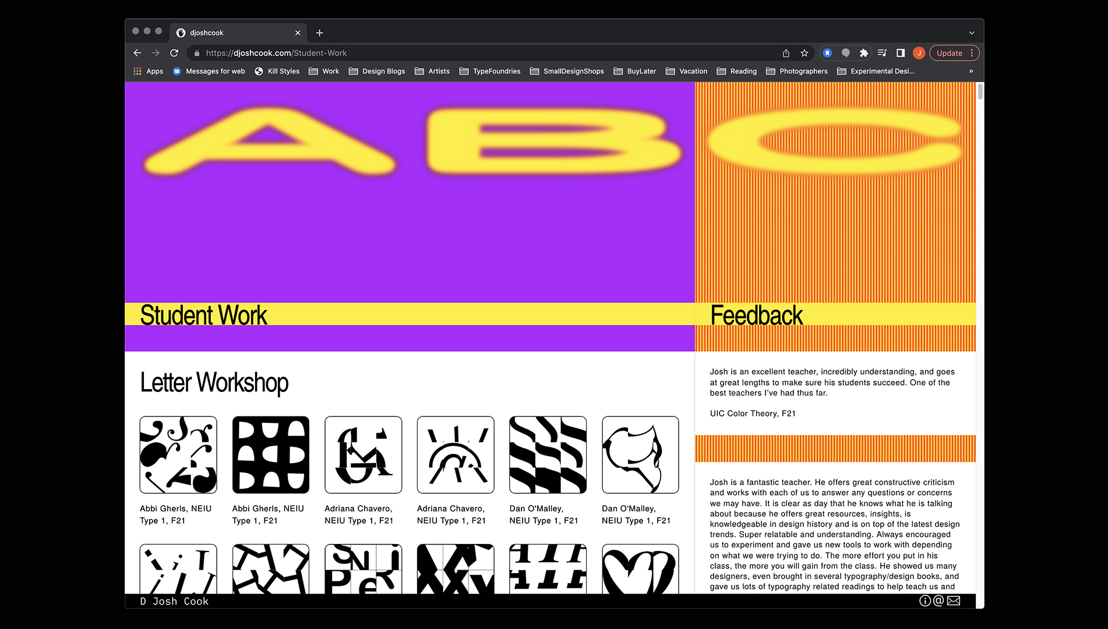The height and width of the screenshot is (629, 1108).
Task: Click the page's vertical scrollbar thumb
Action: click(980, 91)
